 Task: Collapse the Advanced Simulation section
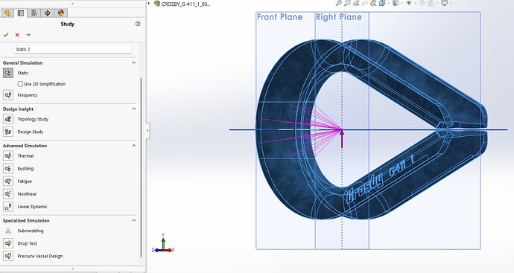(134, 145)
